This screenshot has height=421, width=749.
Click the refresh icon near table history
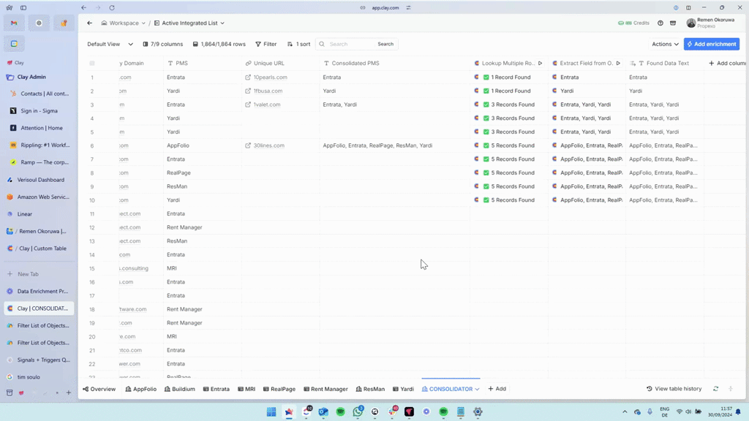point(715,389)
